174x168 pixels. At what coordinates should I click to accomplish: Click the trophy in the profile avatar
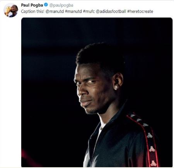click(8, 11)
